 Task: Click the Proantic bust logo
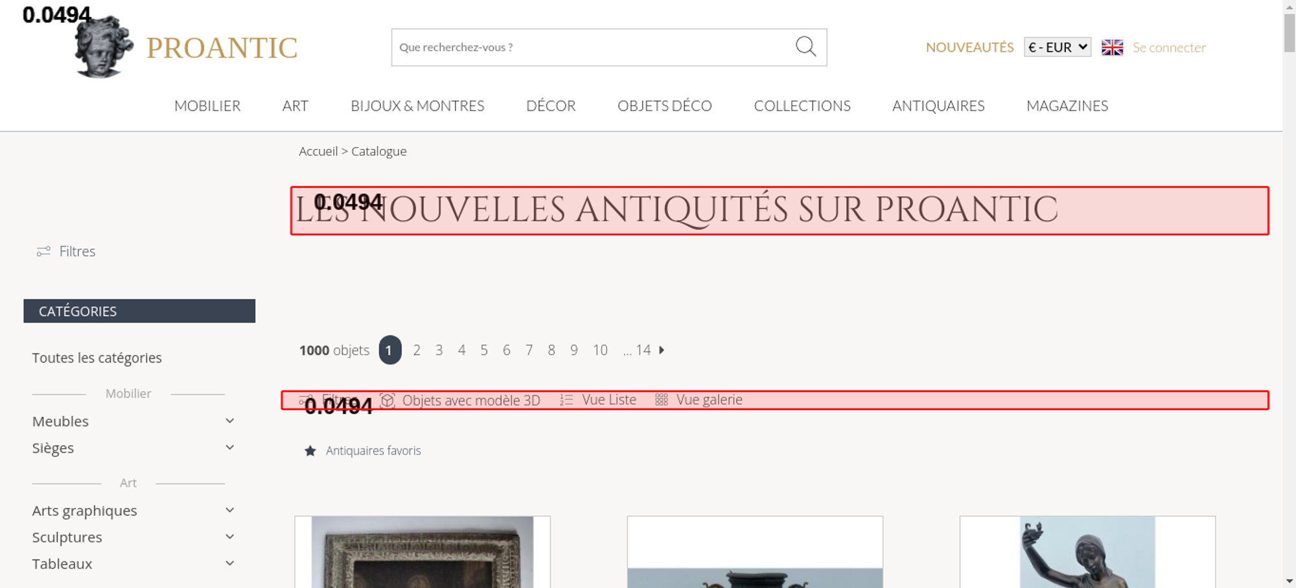pyautogui.click(x=104, y=48)
